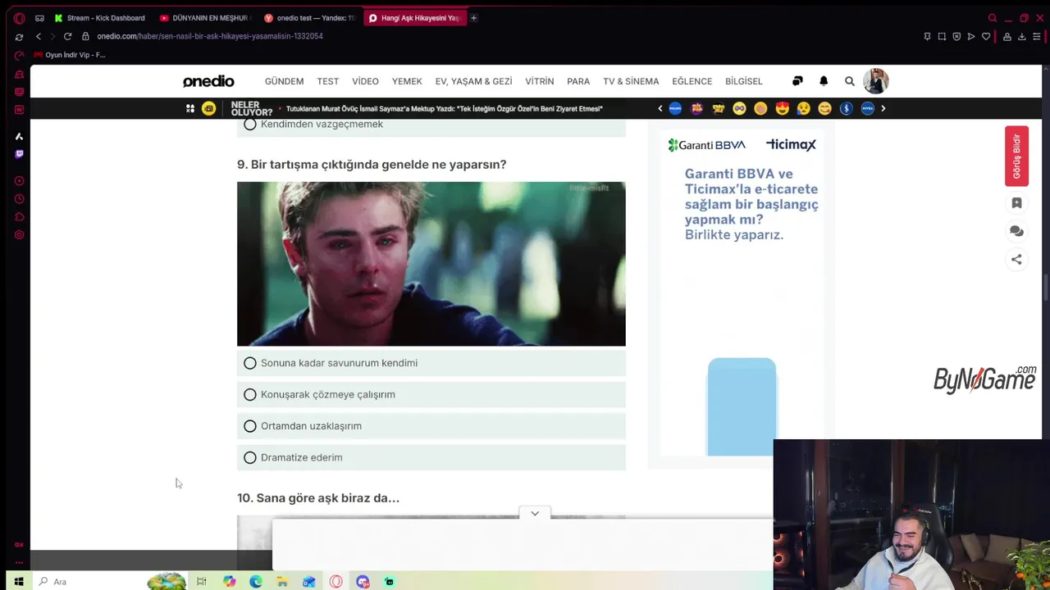Open VİTRİN menu
The image size is (1050, 590).
(539, 81)
